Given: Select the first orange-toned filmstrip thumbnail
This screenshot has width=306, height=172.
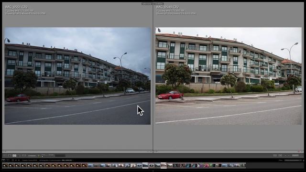Looking at the screenshot, I should [5, 166].
